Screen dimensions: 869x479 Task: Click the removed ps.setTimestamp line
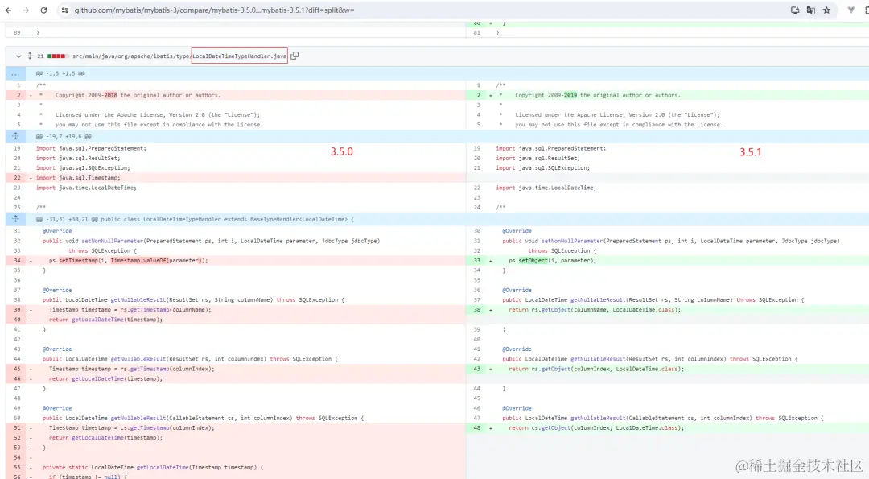(236, 261)
